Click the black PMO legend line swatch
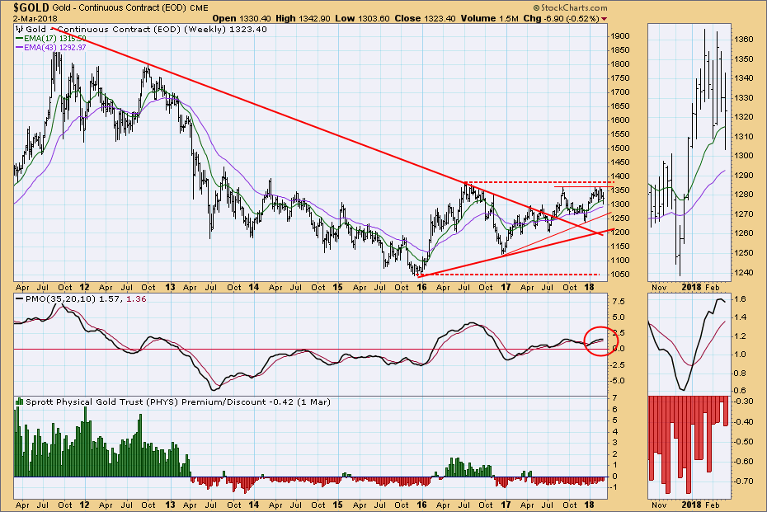The image size is (767, 512). tap(20, 298)
